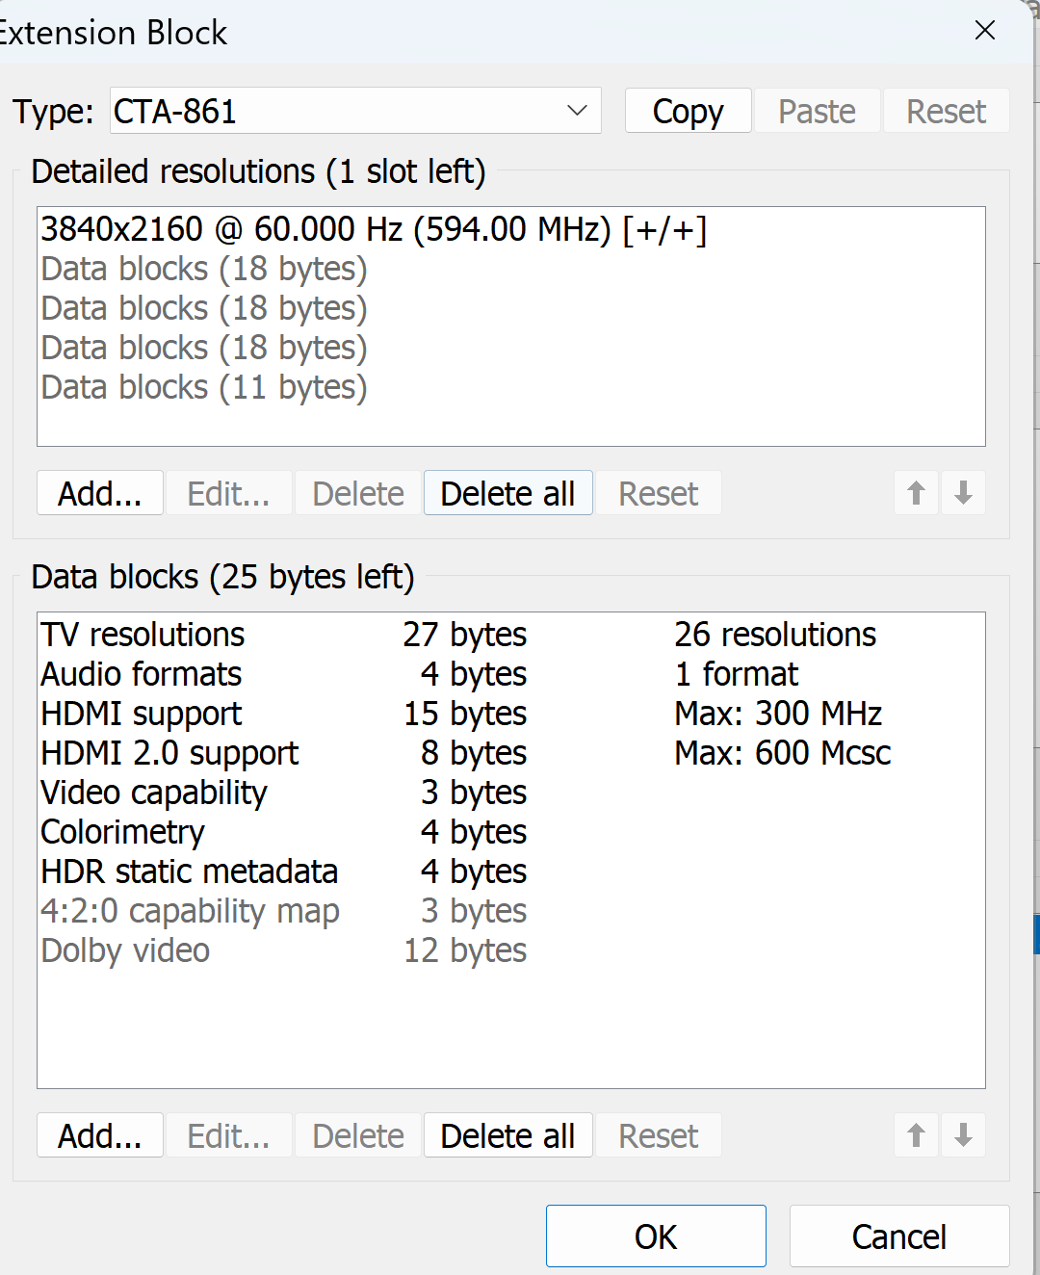Select the TV resolutions data block
The height and width of the screenshot is (1275, 1040).
tap(143, 635)
